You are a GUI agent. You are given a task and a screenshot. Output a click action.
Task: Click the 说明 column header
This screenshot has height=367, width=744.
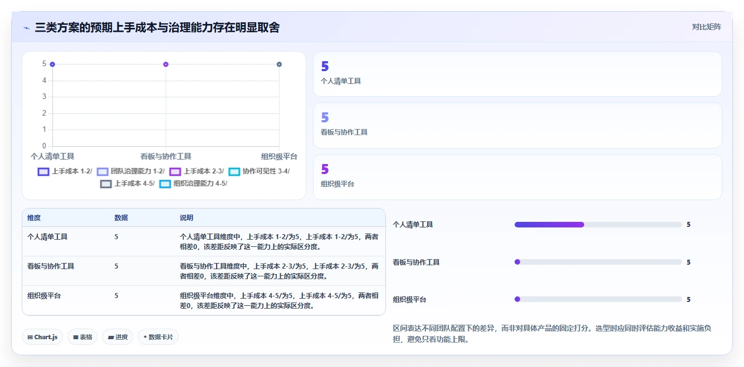coord(187,218)
